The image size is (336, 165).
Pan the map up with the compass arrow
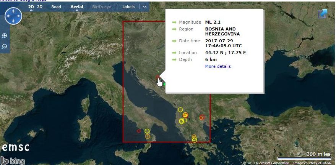click(x=13, y=11)
